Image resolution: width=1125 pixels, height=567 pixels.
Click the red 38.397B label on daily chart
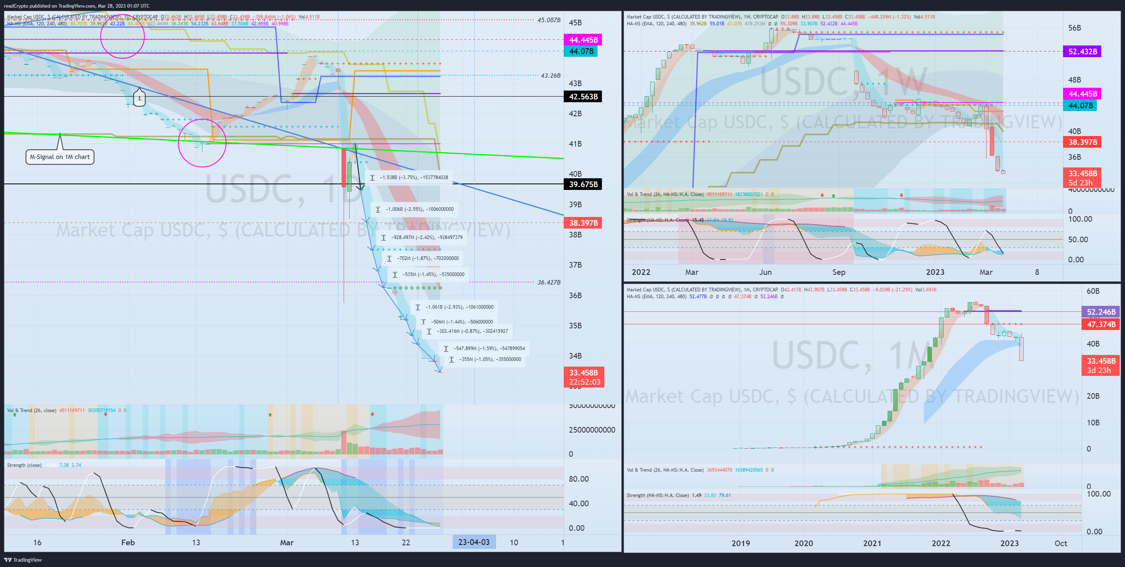[583, 223]
